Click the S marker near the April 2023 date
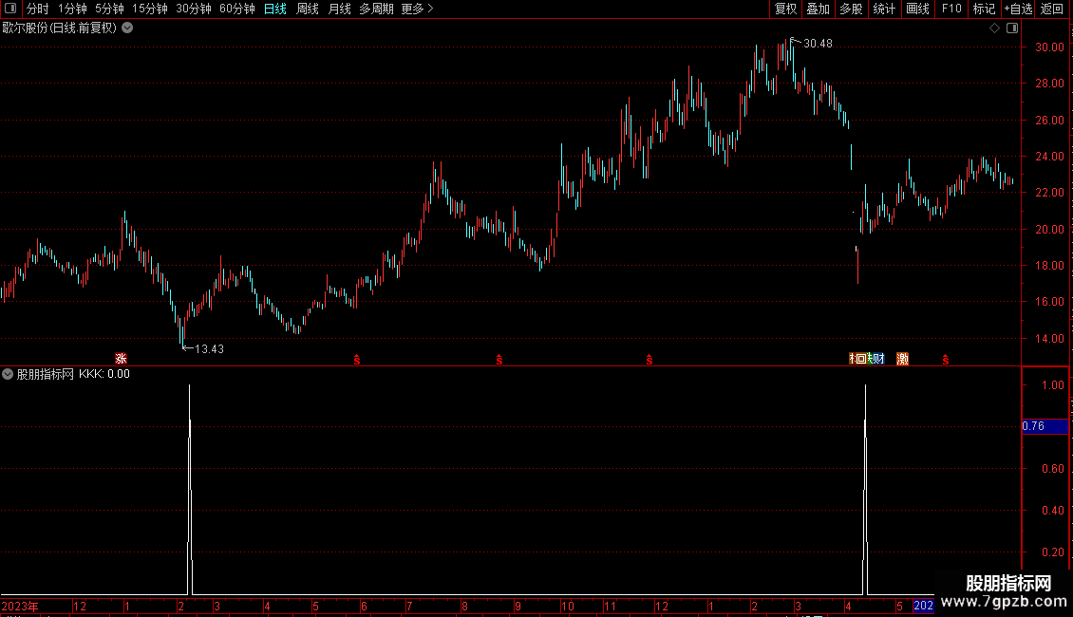The image size is (1073, 617). 356,360
